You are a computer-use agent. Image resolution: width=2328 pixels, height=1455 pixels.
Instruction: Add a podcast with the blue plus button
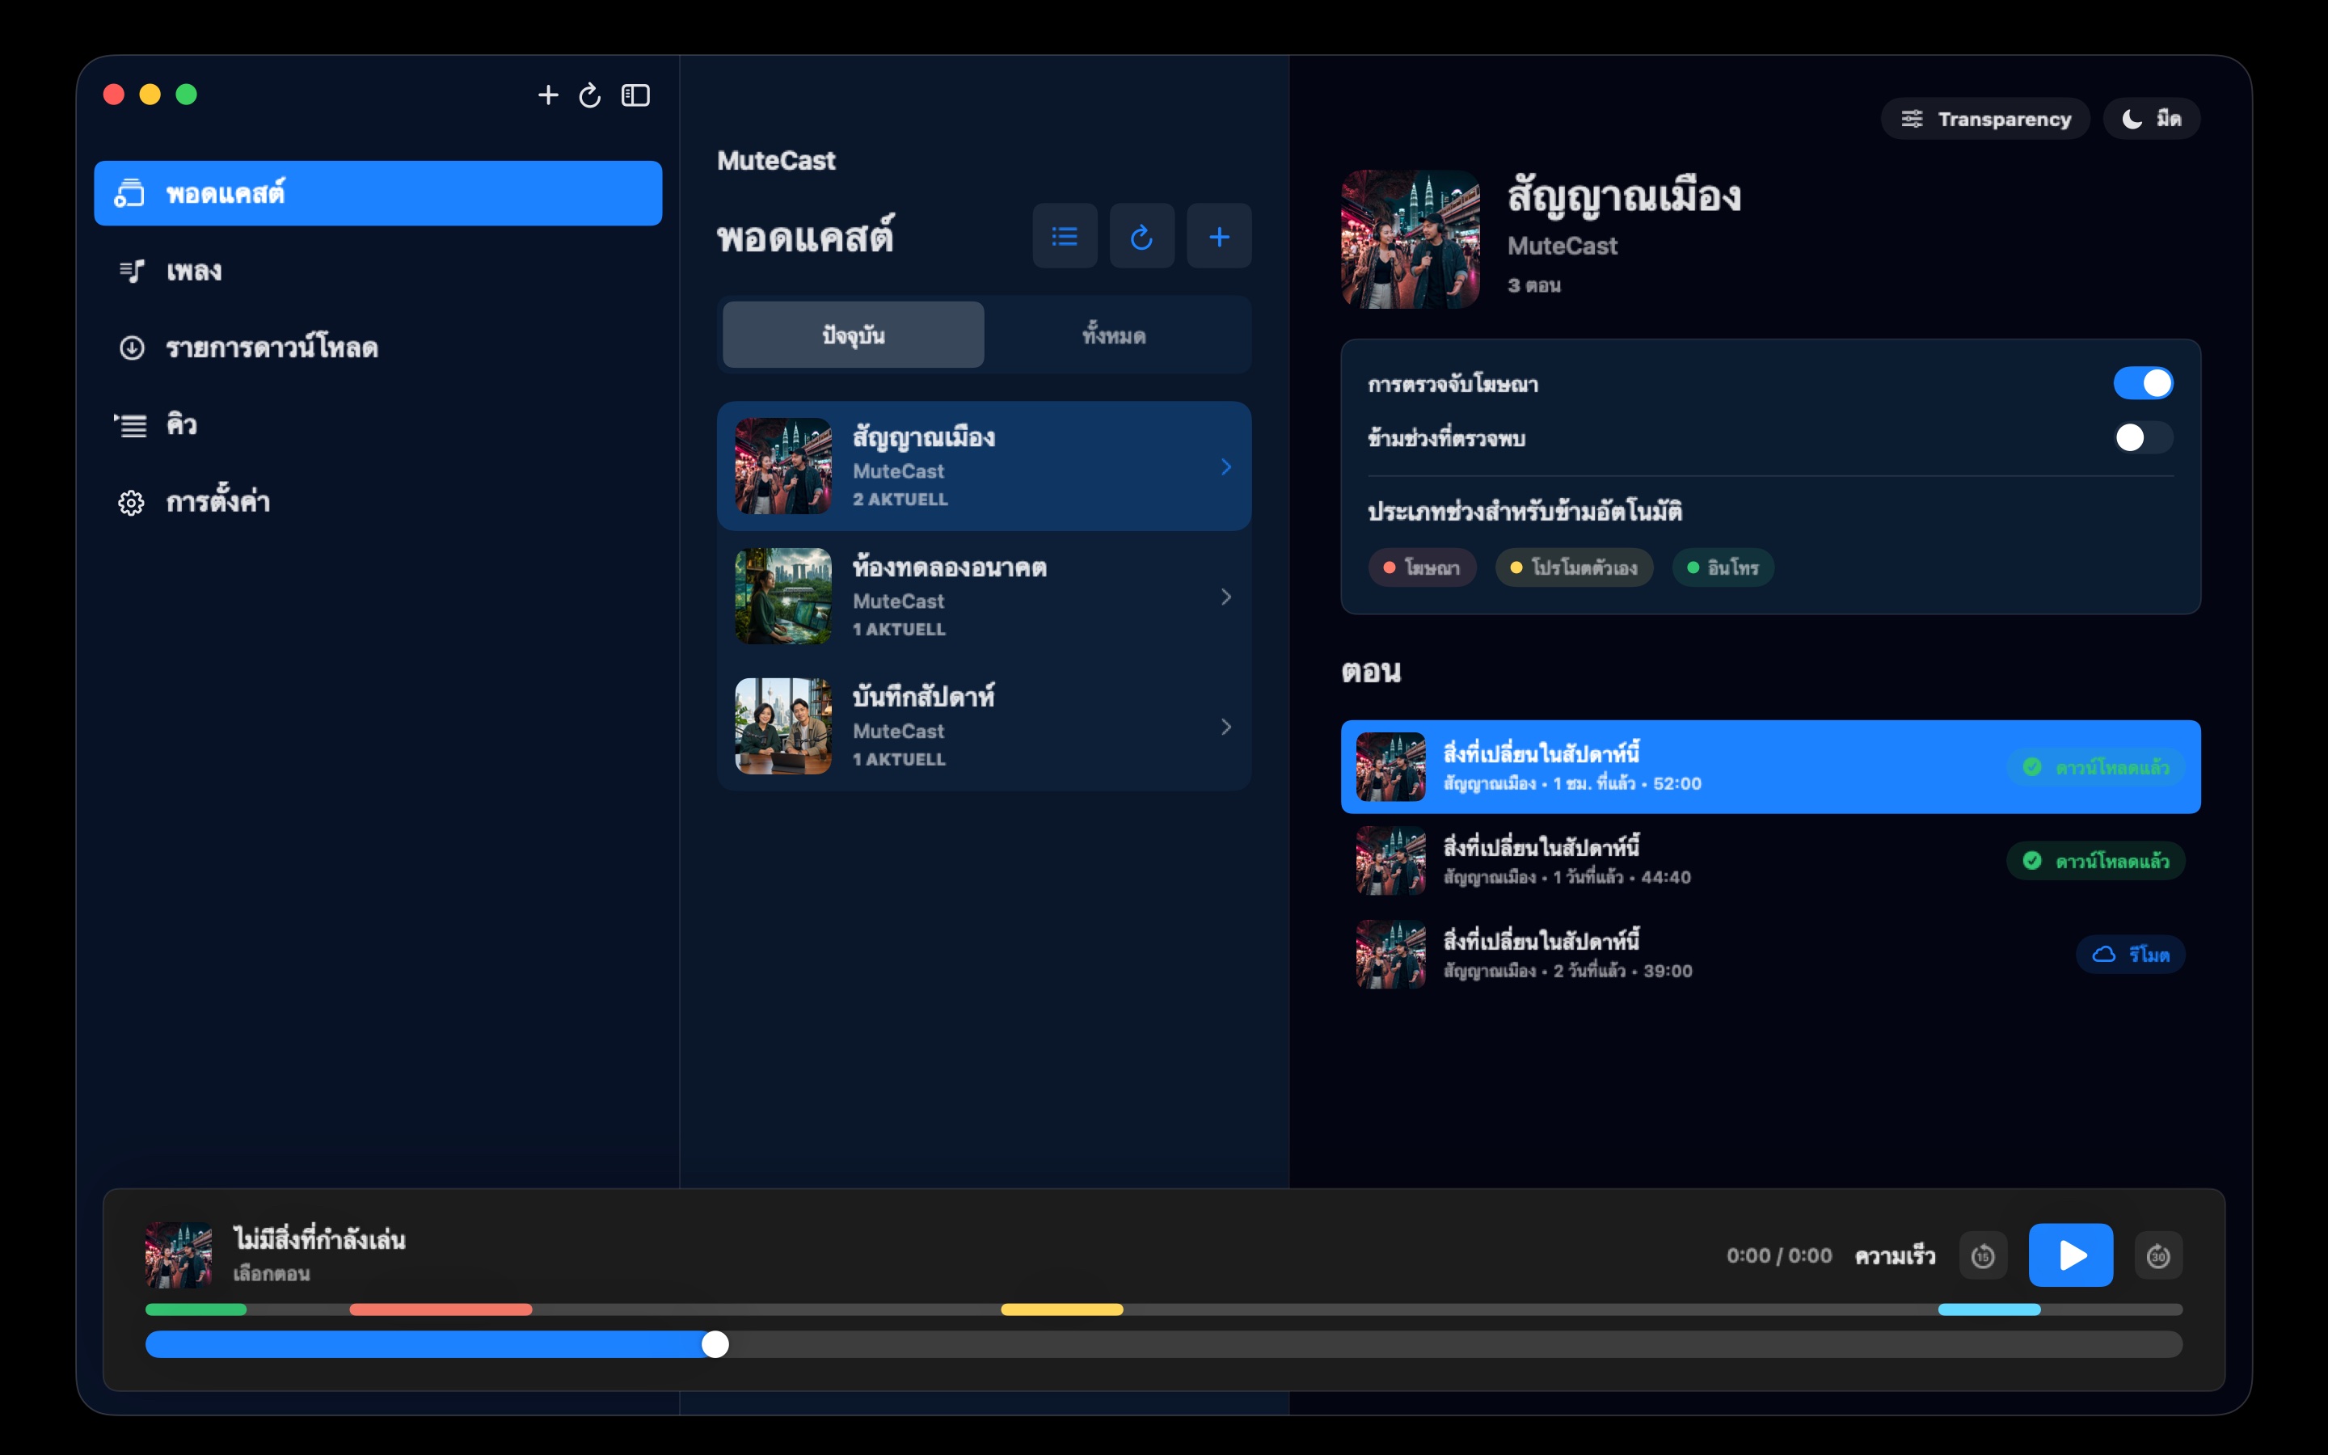point(1219,236)
